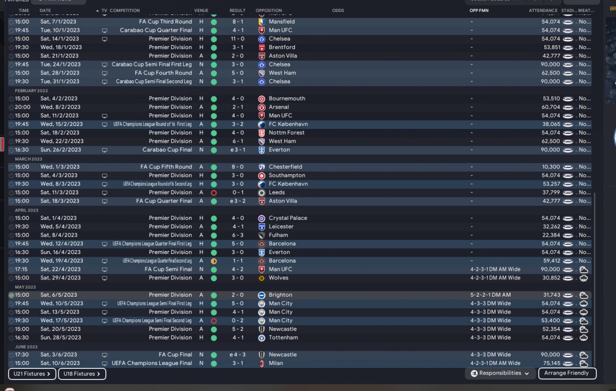Tick the selection circle on the Mansfield row
The image size is (616, 391).
(11, 22)
